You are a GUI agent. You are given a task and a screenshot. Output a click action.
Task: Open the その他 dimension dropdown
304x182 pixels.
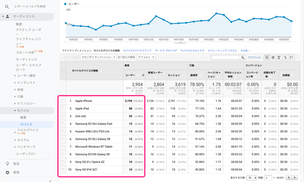[x=245, y=50]
